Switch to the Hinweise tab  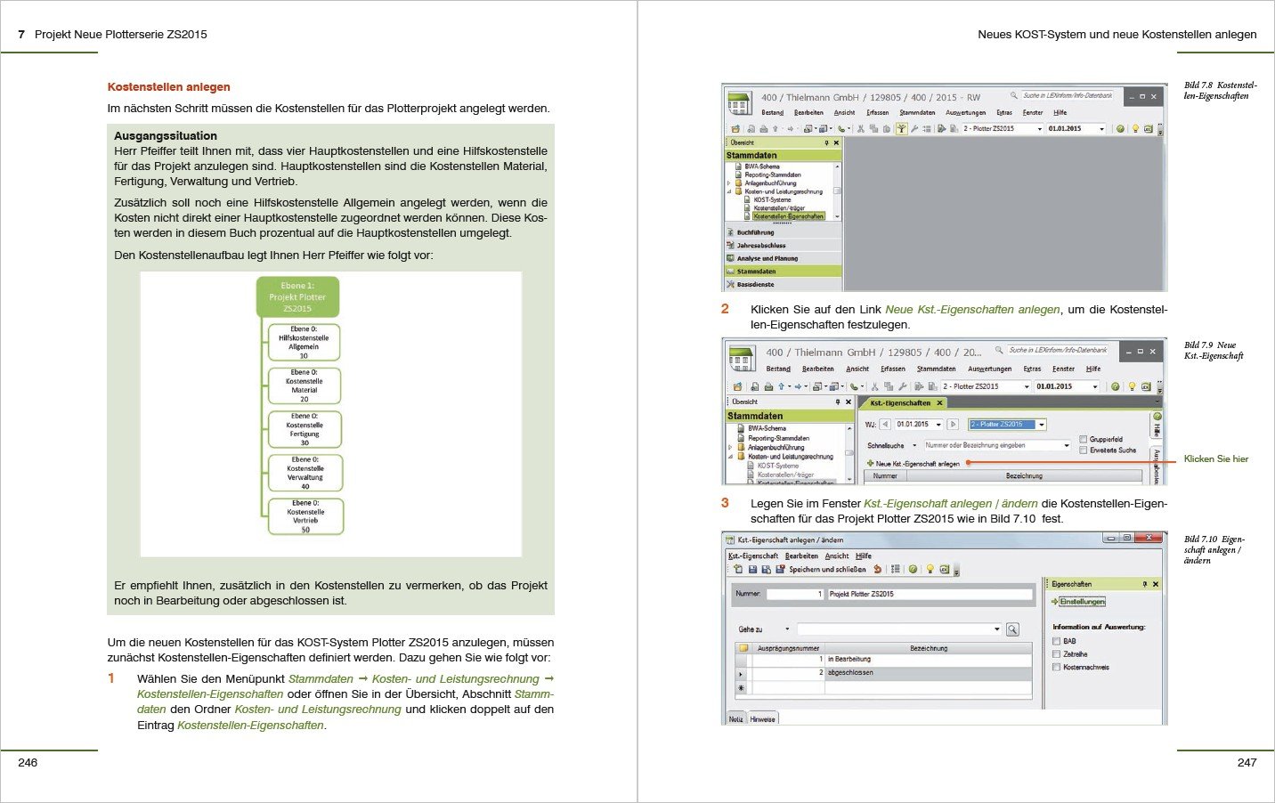point(762,719)
